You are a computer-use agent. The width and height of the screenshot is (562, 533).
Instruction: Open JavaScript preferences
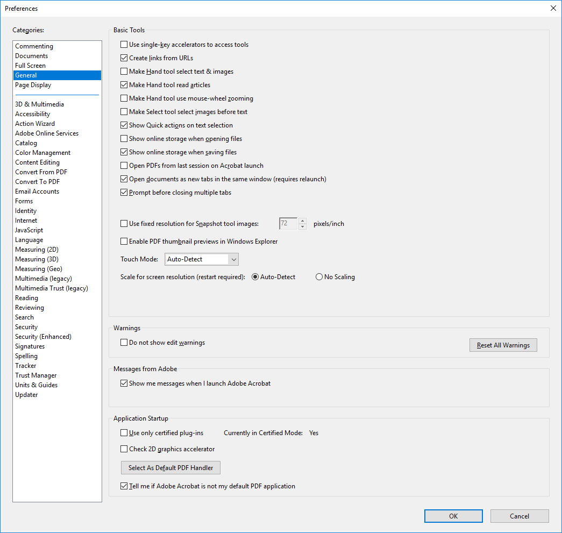tap(58, 230)
